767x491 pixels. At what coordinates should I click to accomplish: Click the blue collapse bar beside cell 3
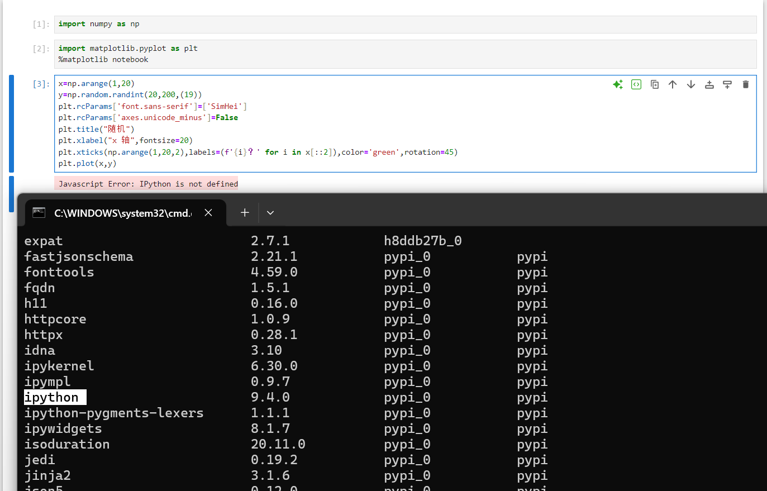pyautogui.click(x=11, y=123)
